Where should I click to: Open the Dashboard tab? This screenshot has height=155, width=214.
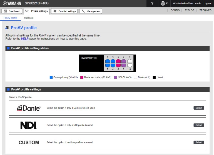tap(12, 11)
